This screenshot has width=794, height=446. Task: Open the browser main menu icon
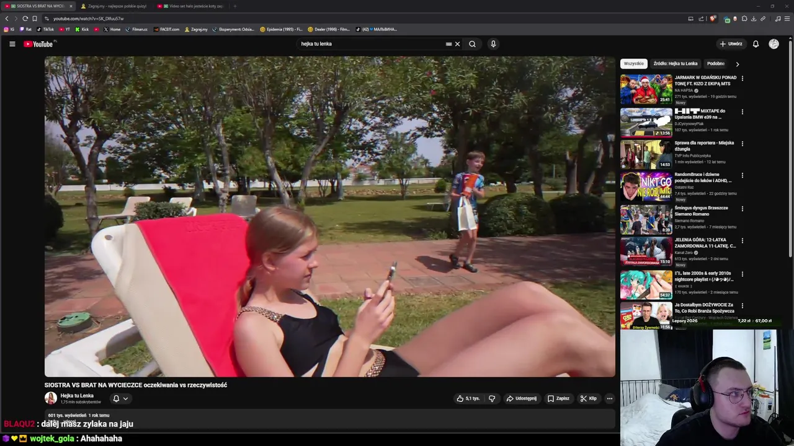tap(787, 19)
